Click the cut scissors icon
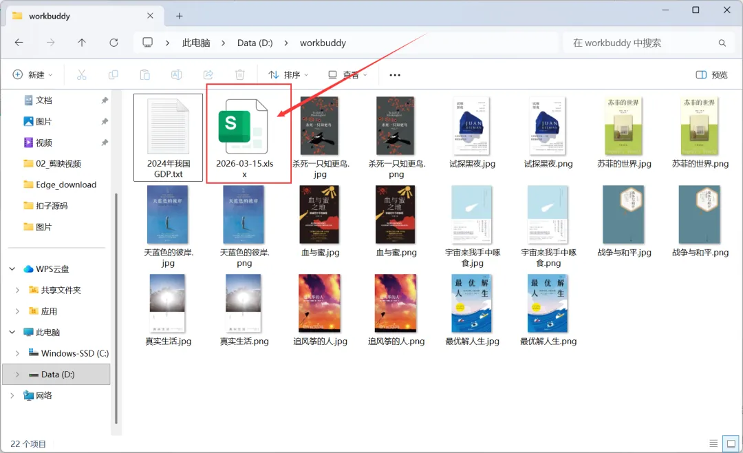Image resolution: width=743 pixels, height=453 pixels. click(81, 75)
